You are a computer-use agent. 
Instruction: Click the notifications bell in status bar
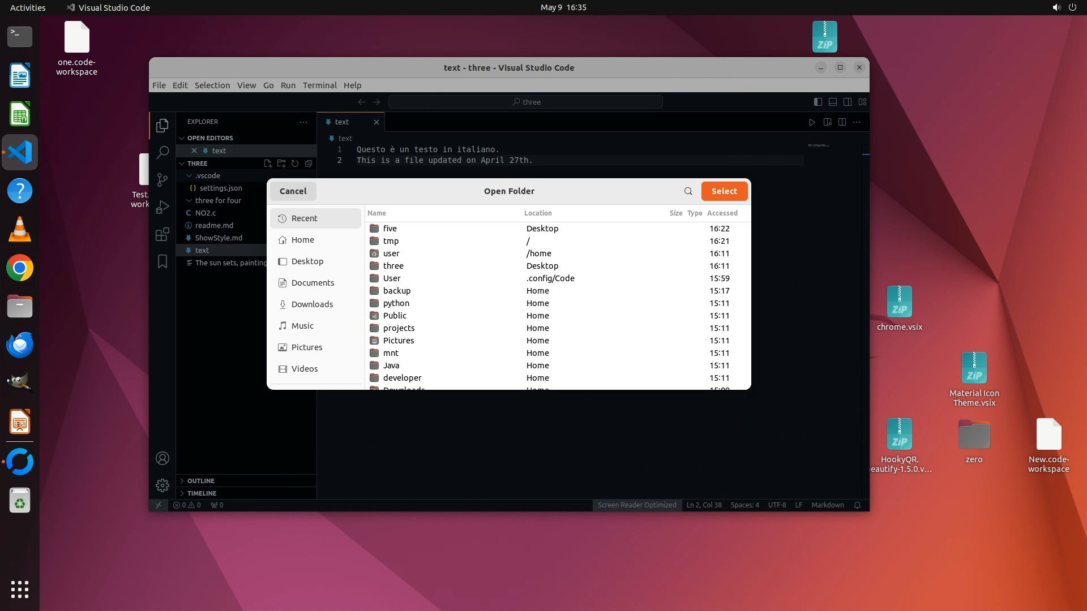pos(857,505)
